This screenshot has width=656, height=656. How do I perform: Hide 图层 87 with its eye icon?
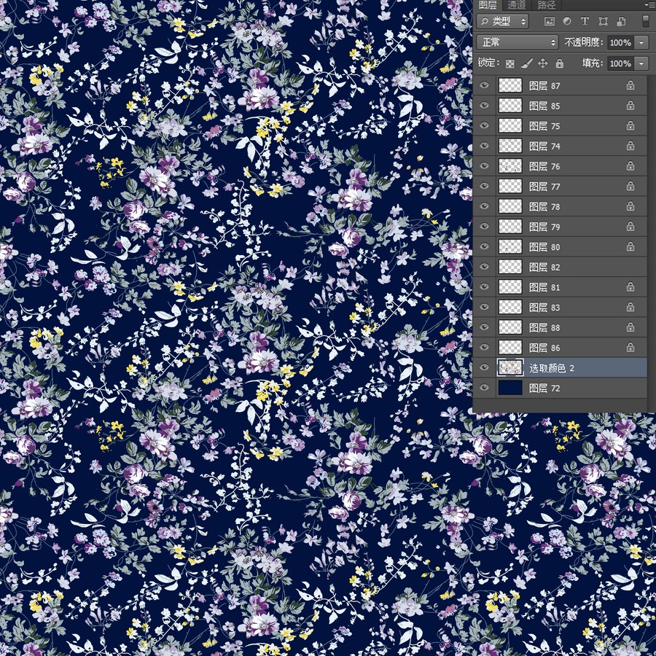click(484, 85)
